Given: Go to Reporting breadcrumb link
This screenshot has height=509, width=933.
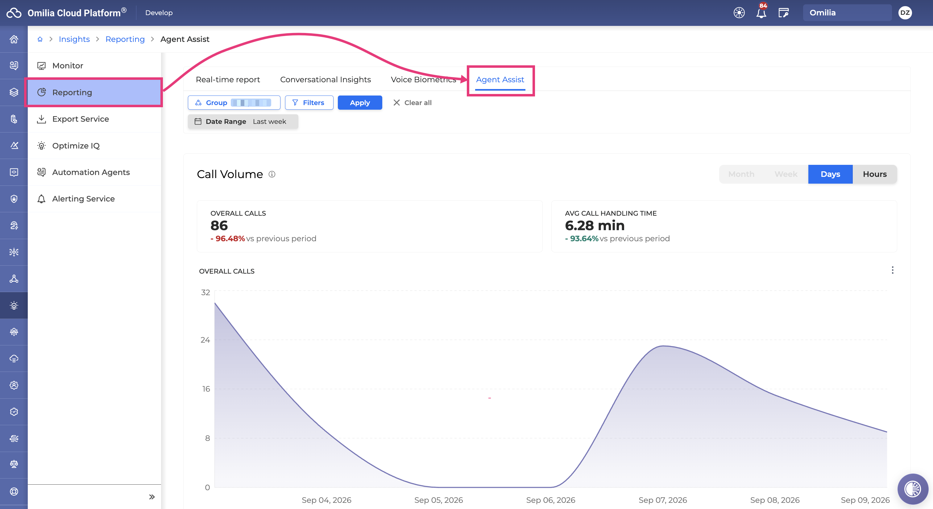Looking at the screenshot, I should [125, 39].
